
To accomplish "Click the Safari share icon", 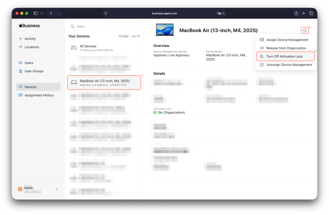I will pyautogui.click(x=296, y=13).
